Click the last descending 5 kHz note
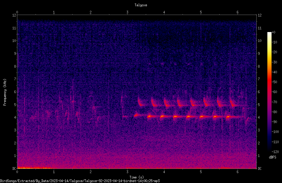Screen dimensions: 282x183 pos(233,104)
